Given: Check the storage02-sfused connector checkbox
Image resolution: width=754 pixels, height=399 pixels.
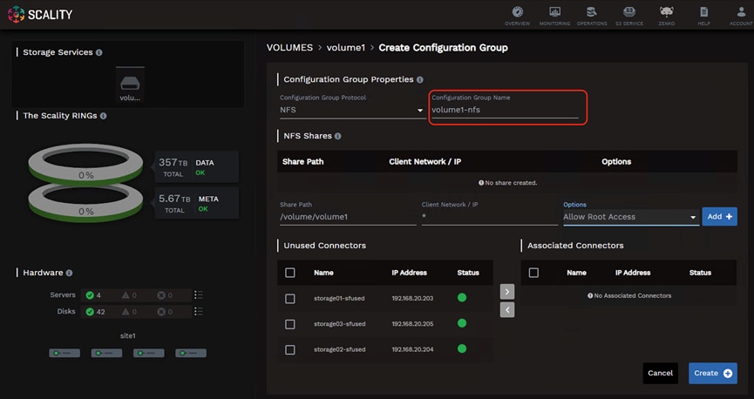Looking at the screenshot, I should pos(290,349).
